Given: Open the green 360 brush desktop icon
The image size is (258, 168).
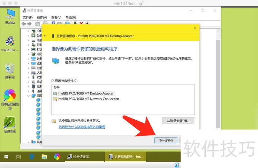Looking at the screenshot, I should 10,125.
